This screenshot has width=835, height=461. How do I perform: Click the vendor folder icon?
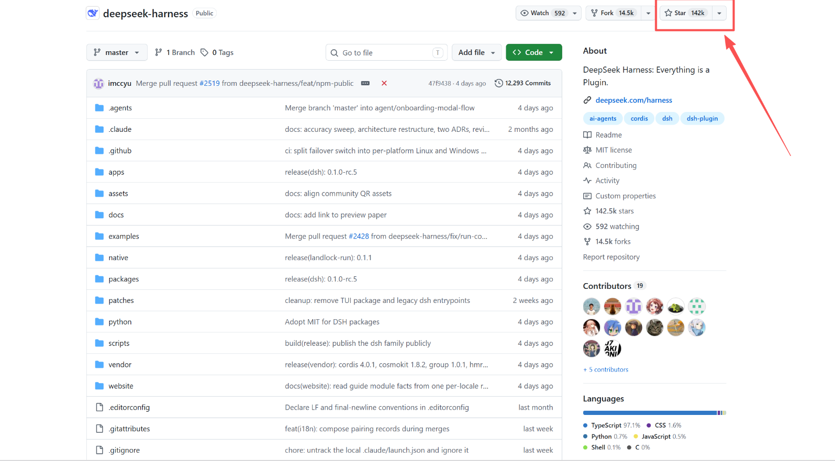(99, 365)
